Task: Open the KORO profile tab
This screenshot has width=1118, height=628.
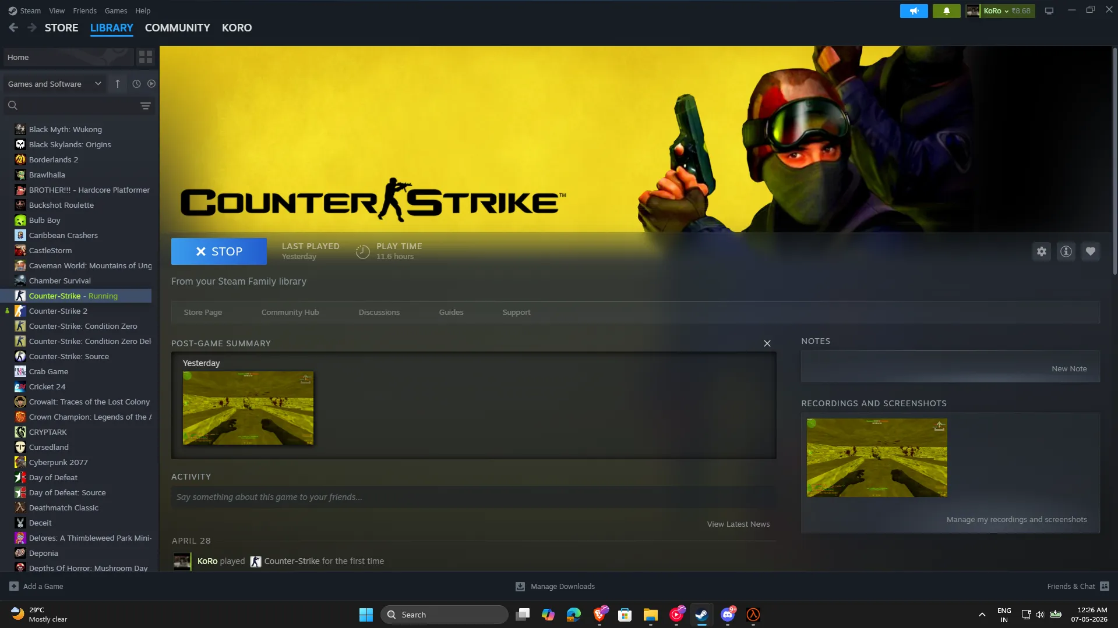Action: click(x=237, y=27)
